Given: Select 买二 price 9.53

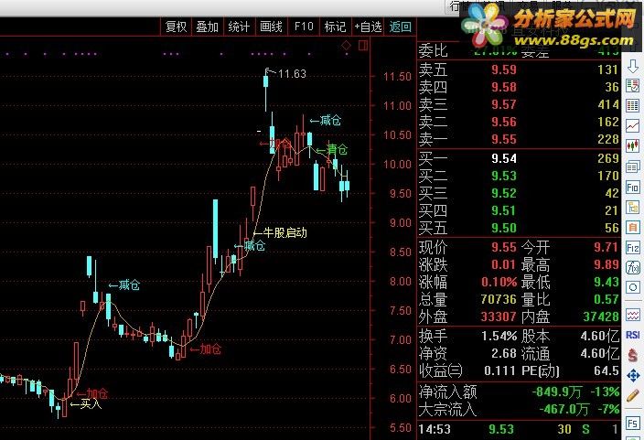Looking at the screenshot, I should (x=503, y=176).
